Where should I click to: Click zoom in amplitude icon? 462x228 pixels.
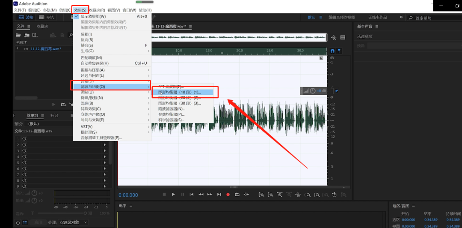261,194
